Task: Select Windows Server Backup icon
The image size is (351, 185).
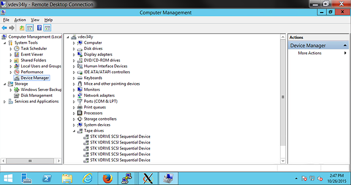Action: point(17,90)
